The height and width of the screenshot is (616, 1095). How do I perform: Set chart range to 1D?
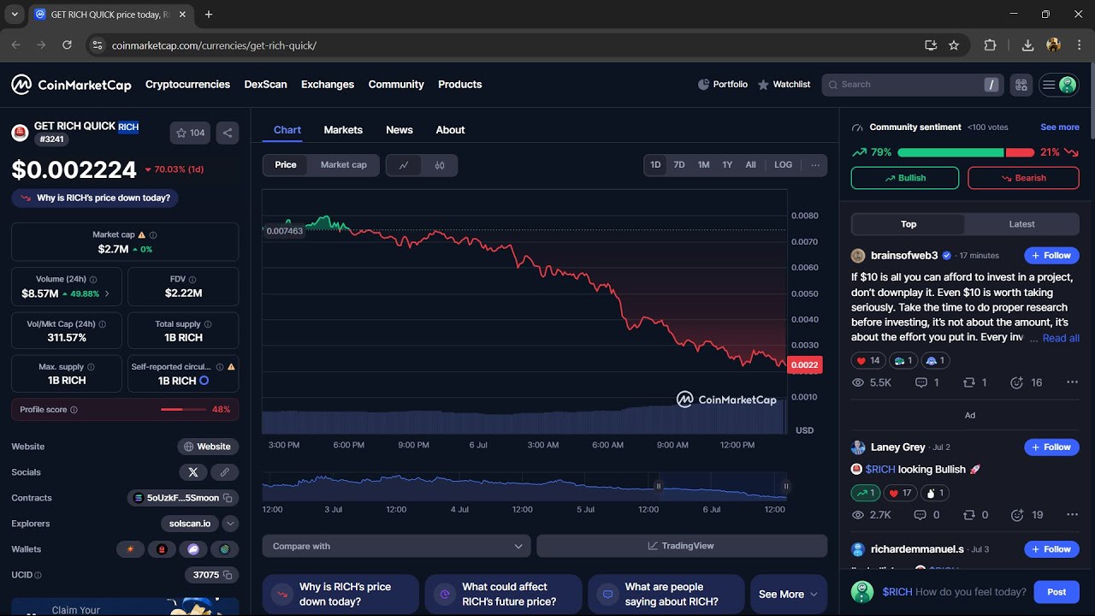click(655, 165)
